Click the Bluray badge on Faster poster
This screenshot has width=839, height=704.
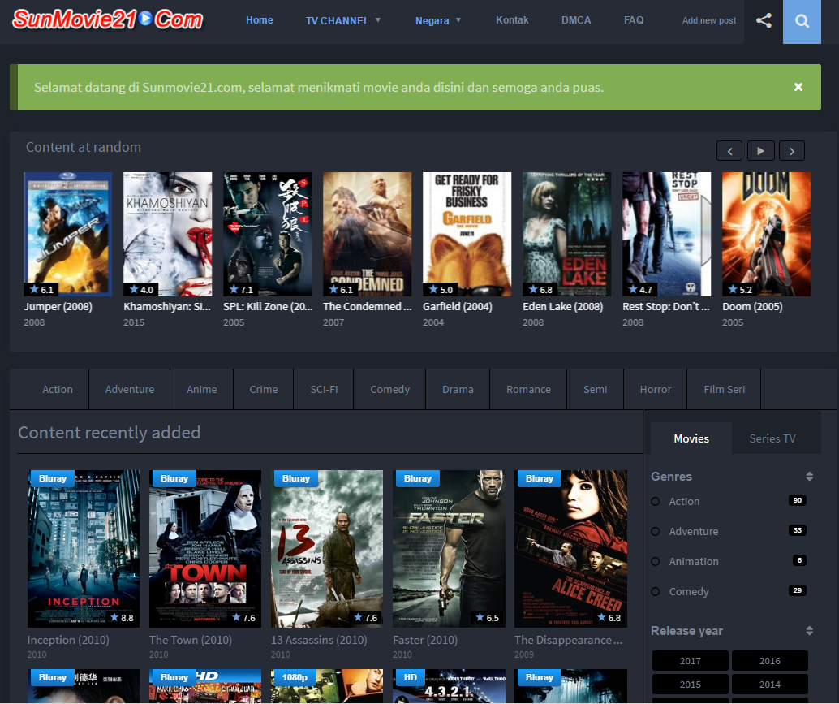418,478
